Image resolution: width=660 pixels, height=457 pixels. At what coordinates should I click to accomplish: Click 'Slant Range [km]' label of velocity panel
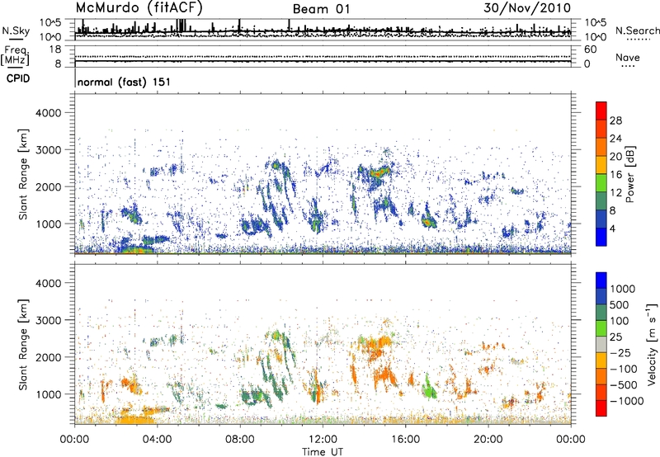tap(23, 345)
